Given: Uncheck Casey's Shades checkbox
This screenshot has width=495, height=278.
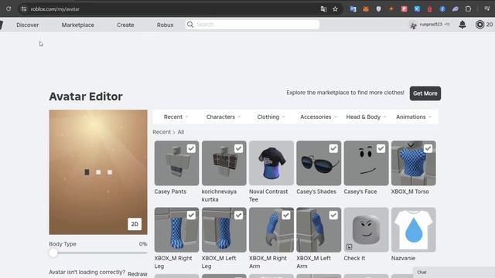Looking at the screenshot, I should click(333, 148).
